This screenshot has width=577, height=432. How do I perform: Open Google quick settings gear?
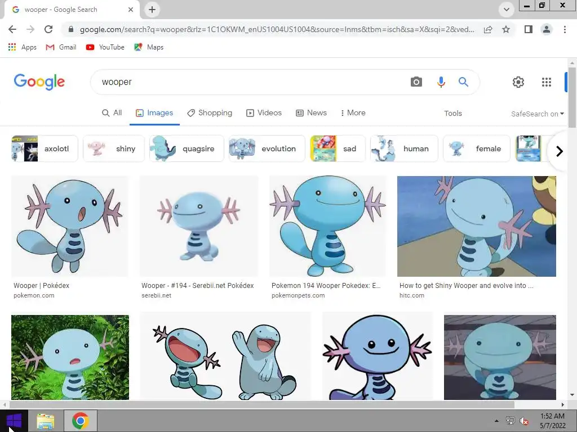pyautogui.click(x=518, y=82)
